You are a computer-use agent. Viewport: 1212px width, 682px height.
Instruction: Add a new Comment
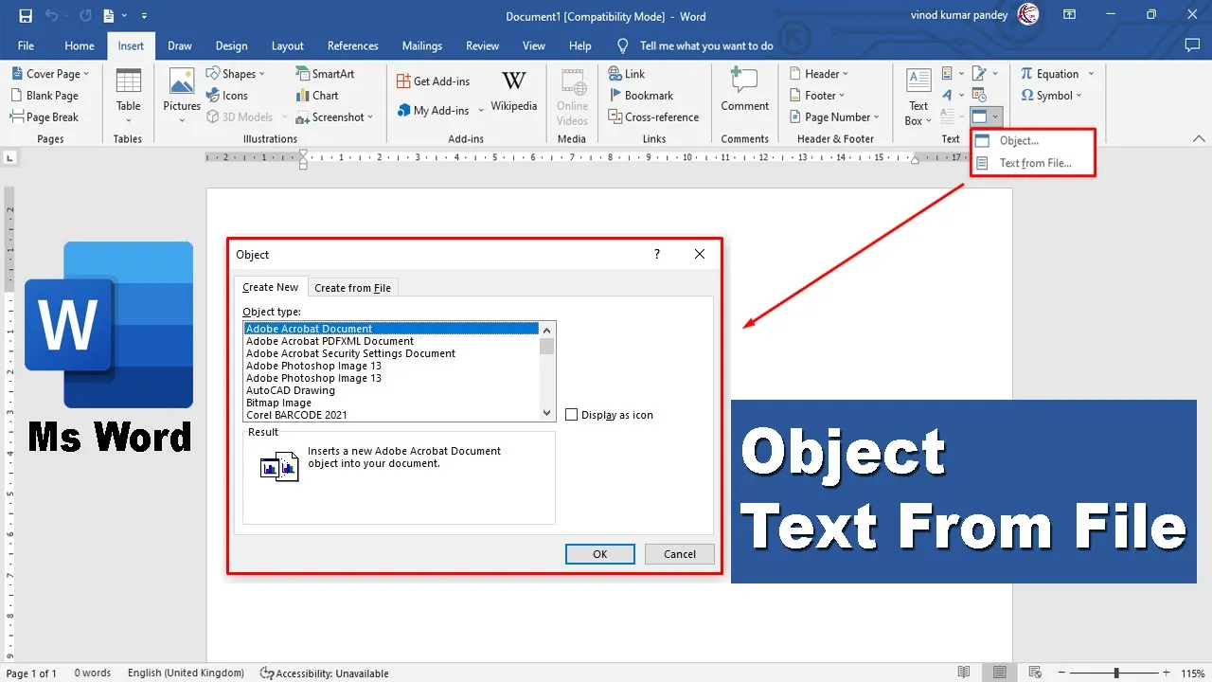tap(745, 91)
